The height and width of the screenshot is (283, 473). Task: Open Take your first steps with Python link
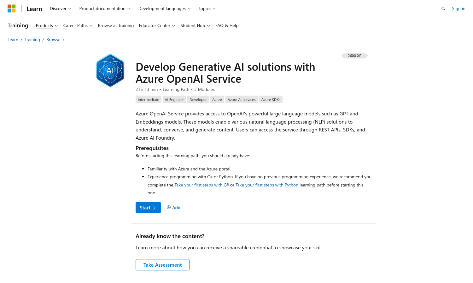pyautogui.click(x=267, y=185)
